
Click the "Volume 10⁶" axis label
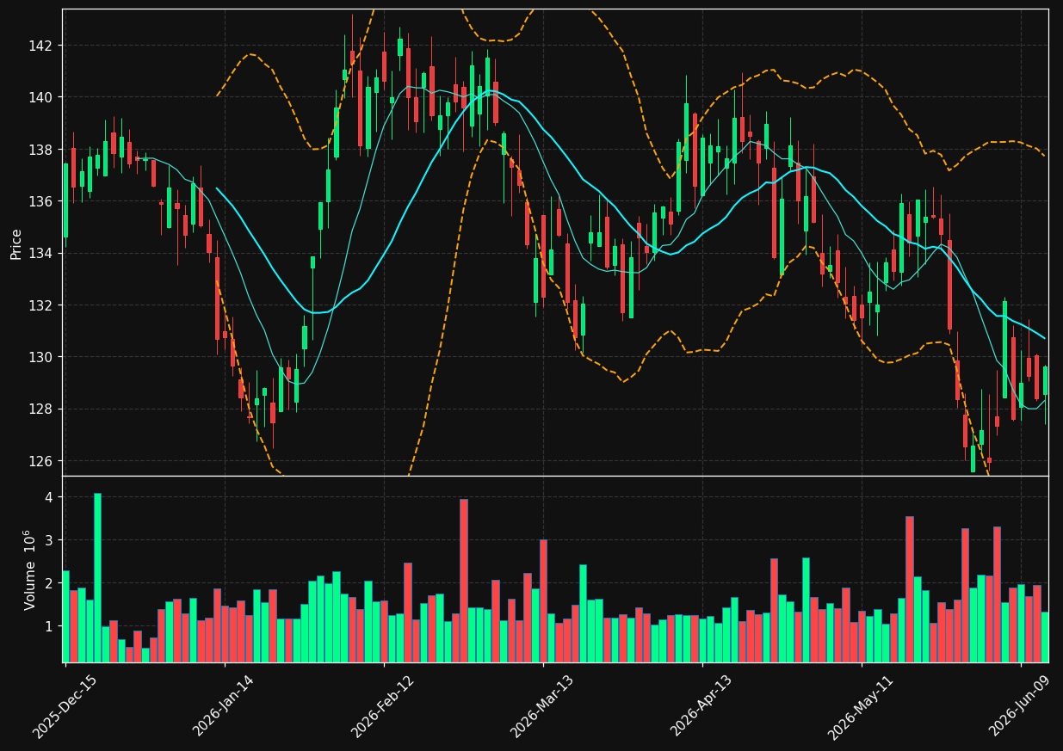[29, 569]
